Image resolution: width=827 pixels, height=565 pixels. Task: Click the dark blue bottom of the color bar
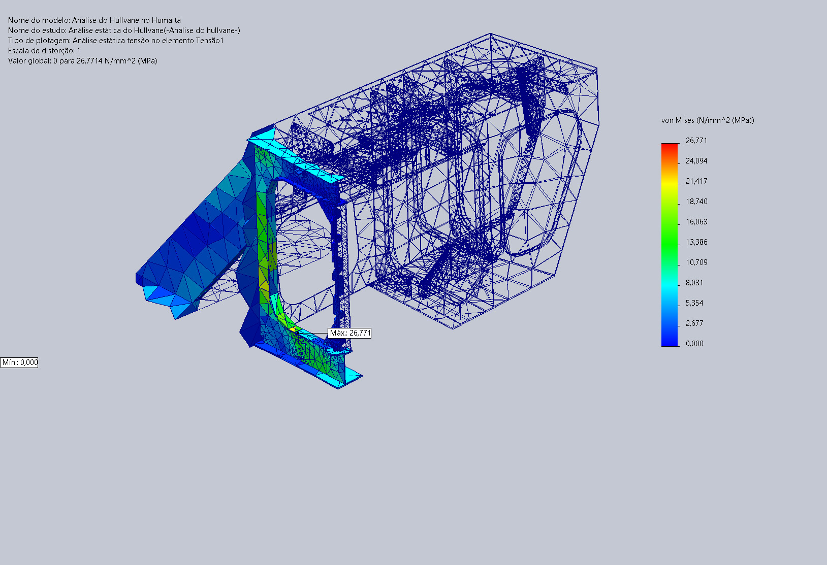point(670,342)
